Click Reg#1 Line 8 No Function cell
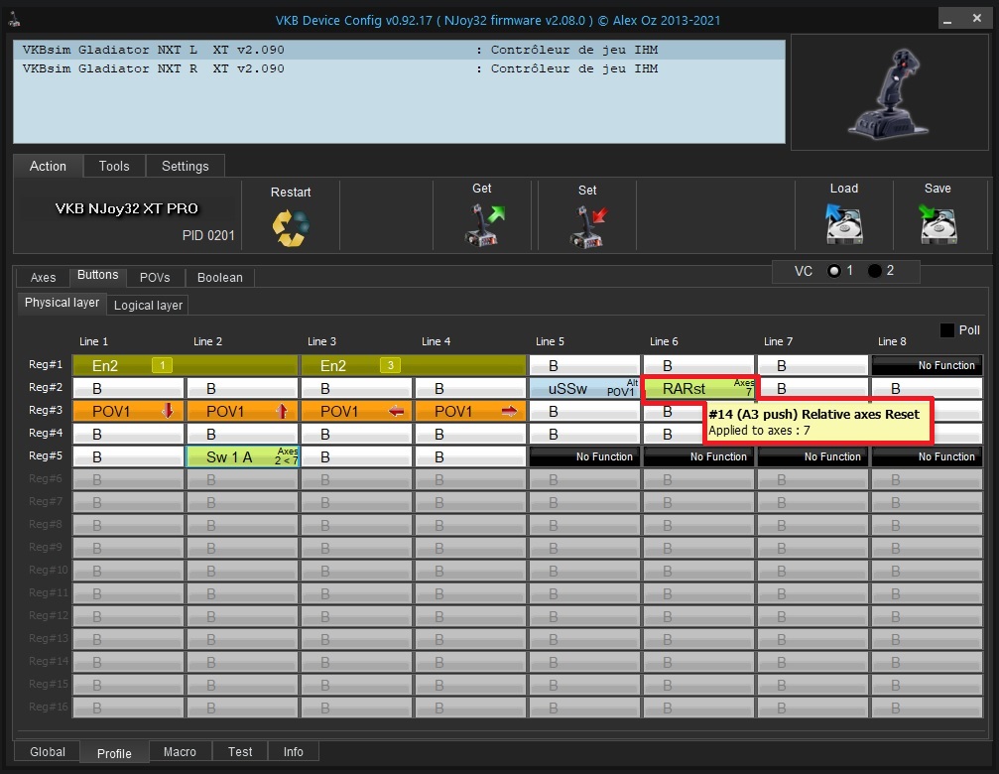 [927, 365]
